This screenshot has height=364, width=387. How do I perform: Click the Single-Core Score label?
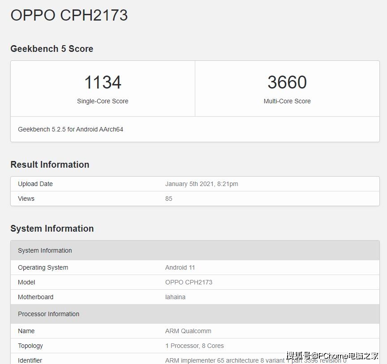[x=103, y=101]
